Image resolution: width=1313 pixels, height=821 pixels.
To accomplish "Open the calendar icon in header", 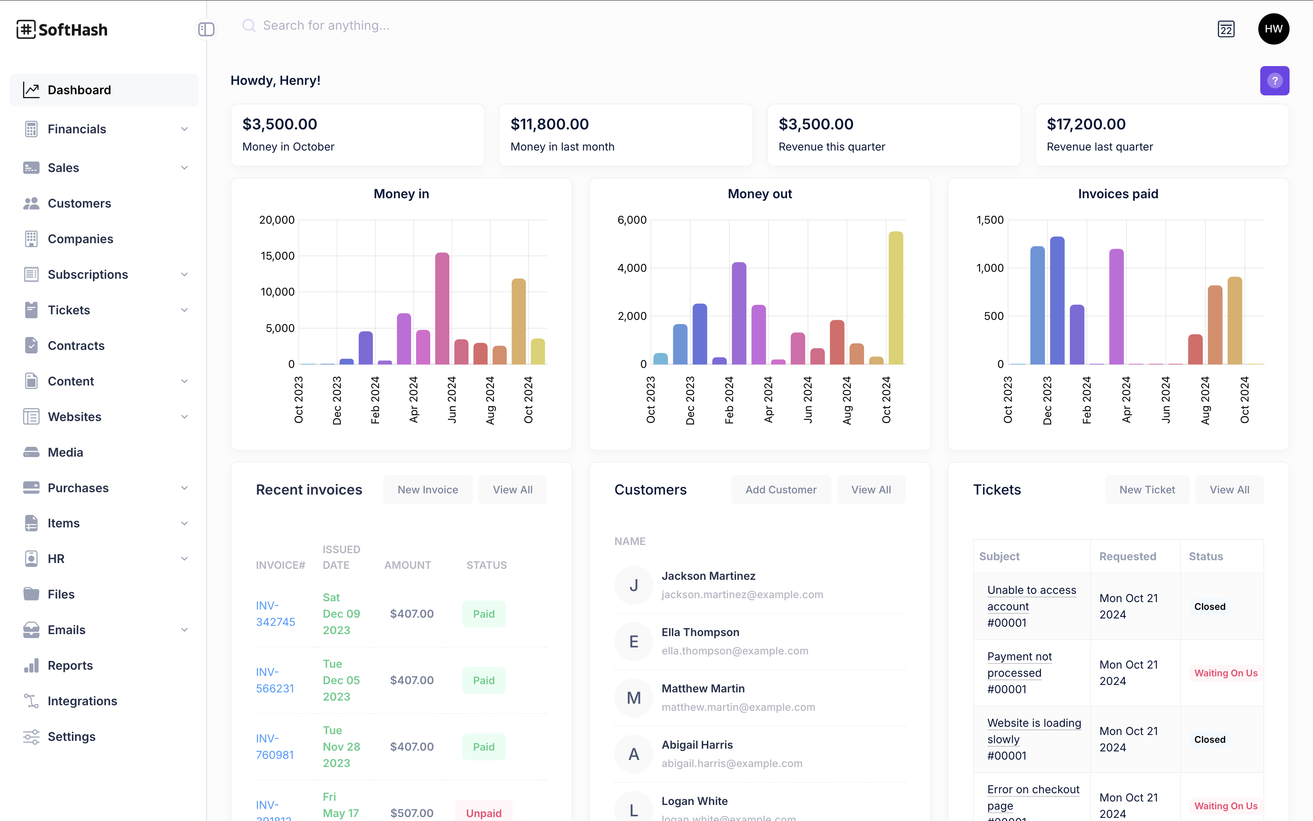I will pos(1225,29).
